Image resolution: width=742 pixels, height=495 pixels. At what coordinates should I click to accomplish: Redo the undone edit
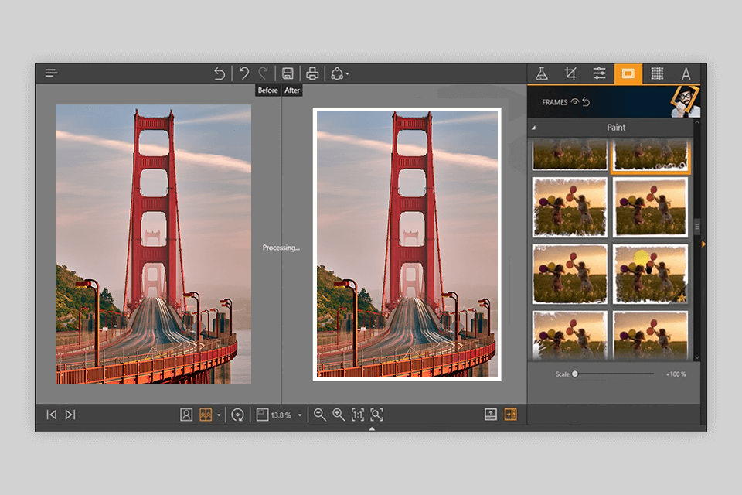(264, 73)
